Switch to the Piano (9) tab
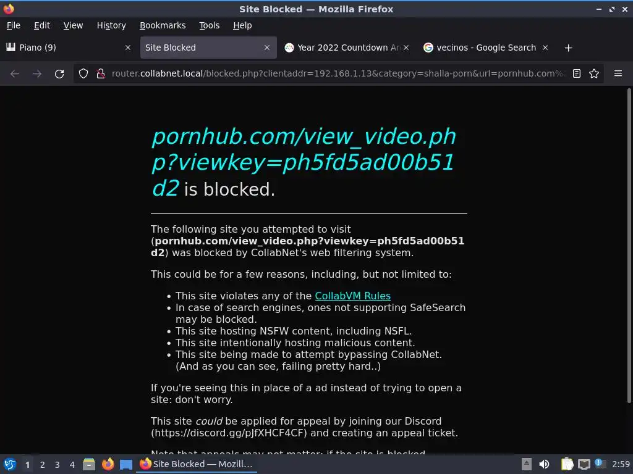This screenshot has height=474, width=633. coord(69,48)
